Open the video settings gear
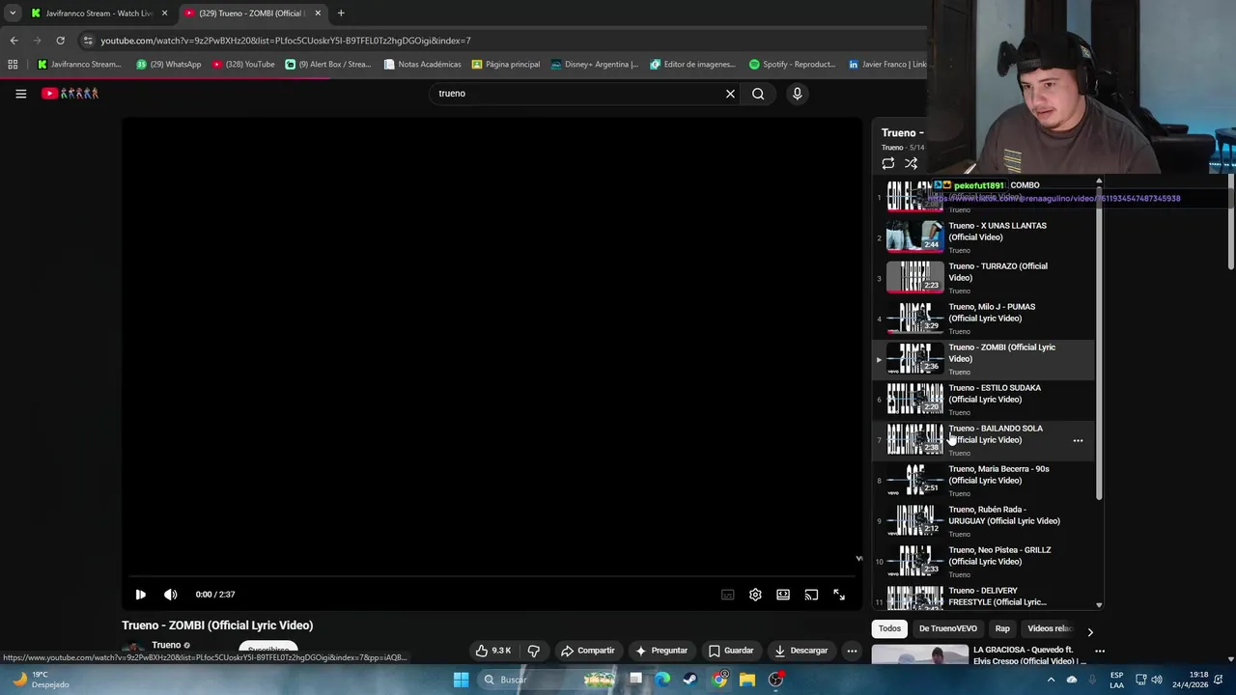Image resolution: width=1236 pixels, height=695 pixels. point(755,595)
